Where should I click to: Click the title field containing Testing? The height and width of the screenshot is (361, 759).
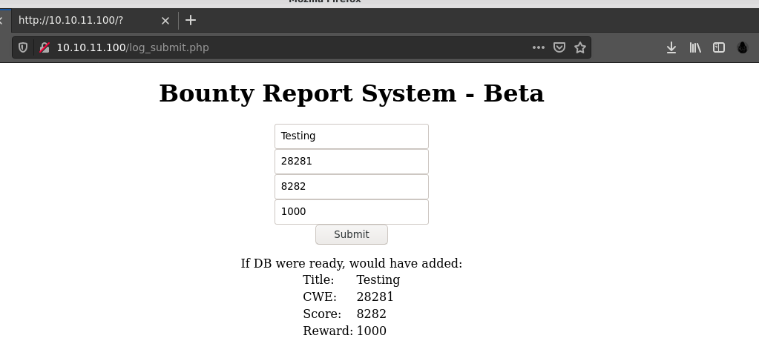click(351, 136)
